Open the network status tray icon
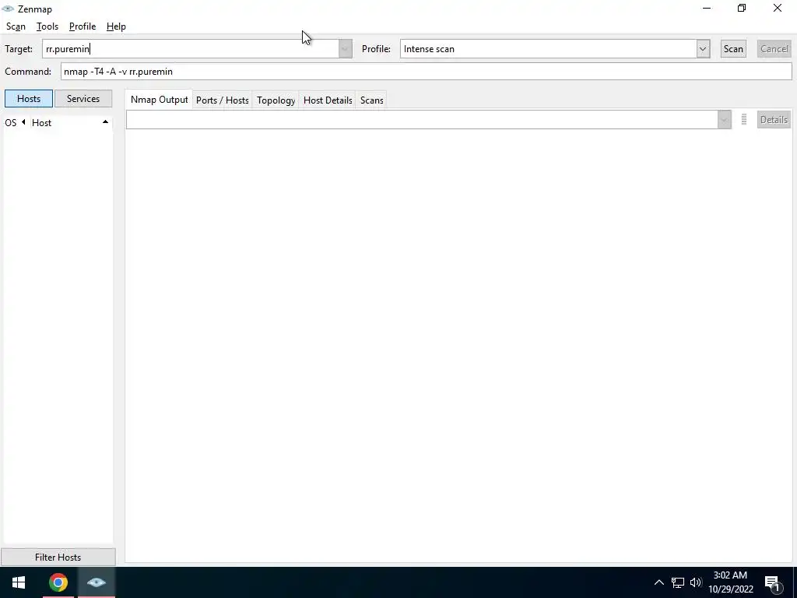This screenshot has width=797, height=598. click(x=678, y=582)
